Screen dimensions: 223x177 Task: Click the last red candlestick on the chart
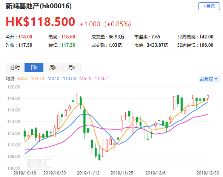coord(208,97)
